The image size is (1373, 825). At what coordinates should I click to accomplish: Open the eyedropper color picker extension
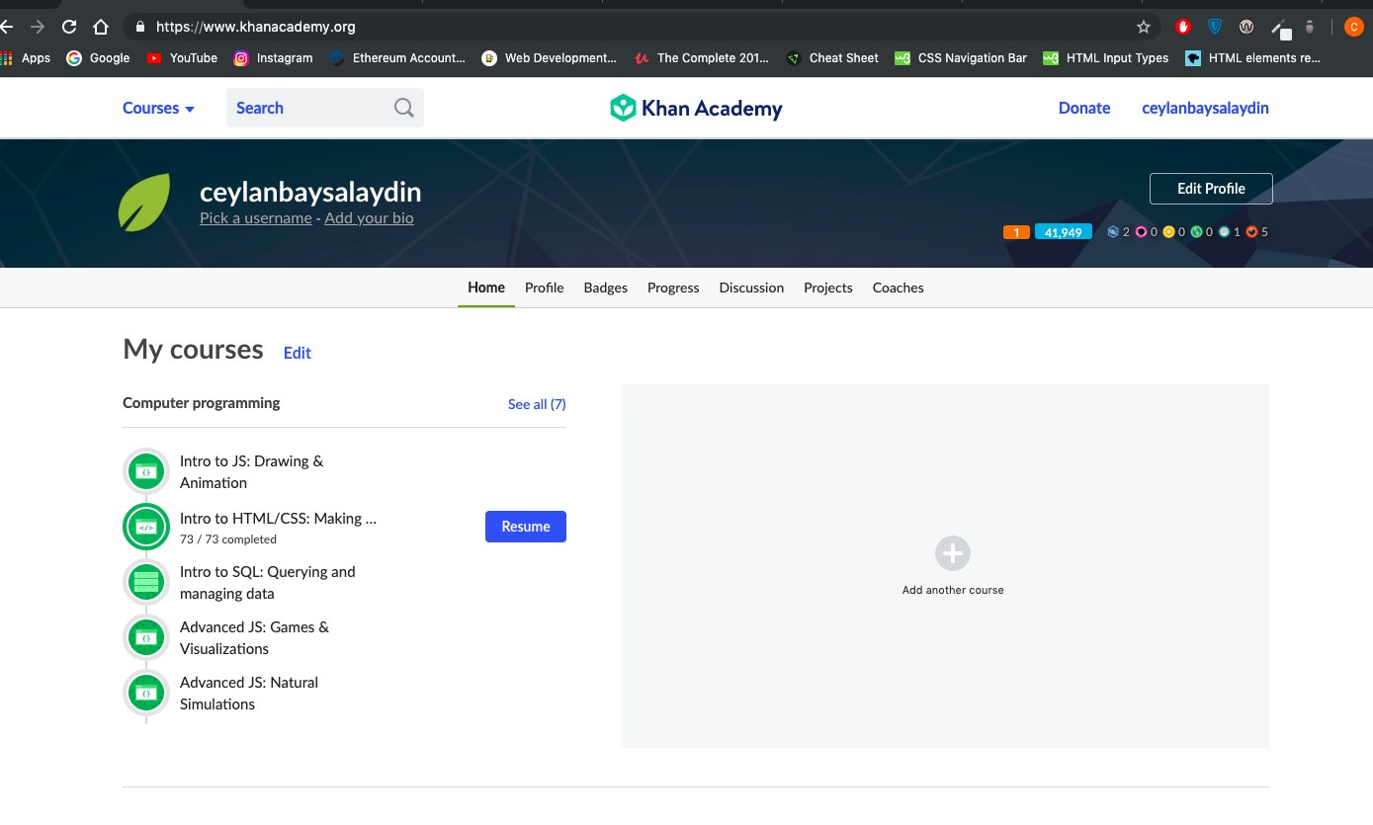tap(1280, 28)
